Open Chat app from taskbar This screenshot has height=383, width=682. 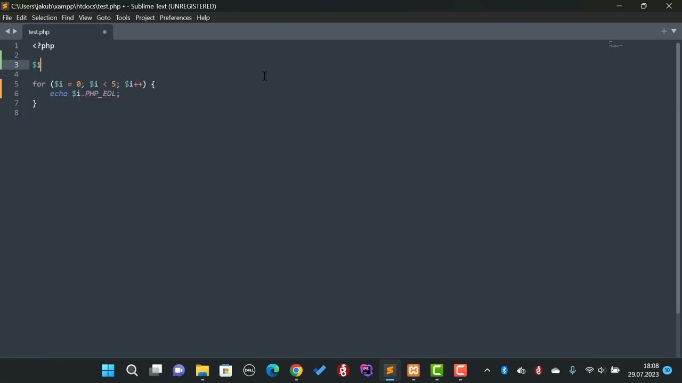179,370
